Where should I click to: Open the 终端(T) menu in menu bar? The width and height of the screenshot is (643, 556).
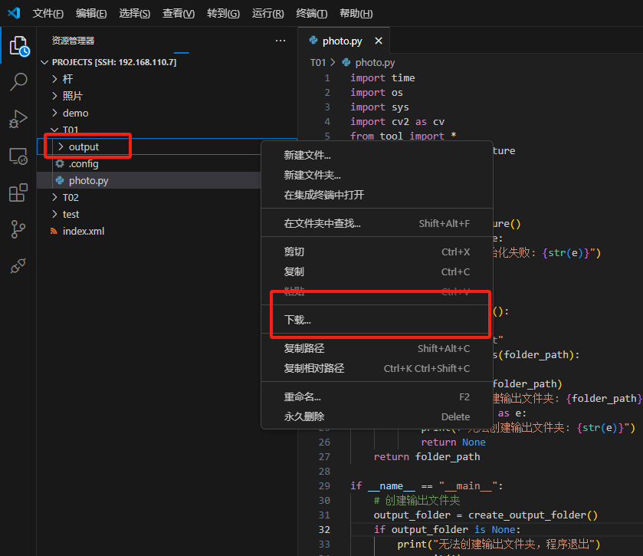(x=311, y=14)
